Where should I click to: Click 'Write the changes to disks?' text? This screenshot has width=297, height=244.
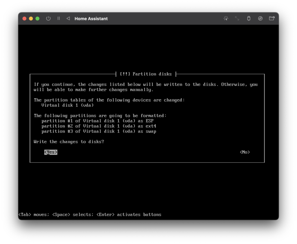(x=69, y=142)
